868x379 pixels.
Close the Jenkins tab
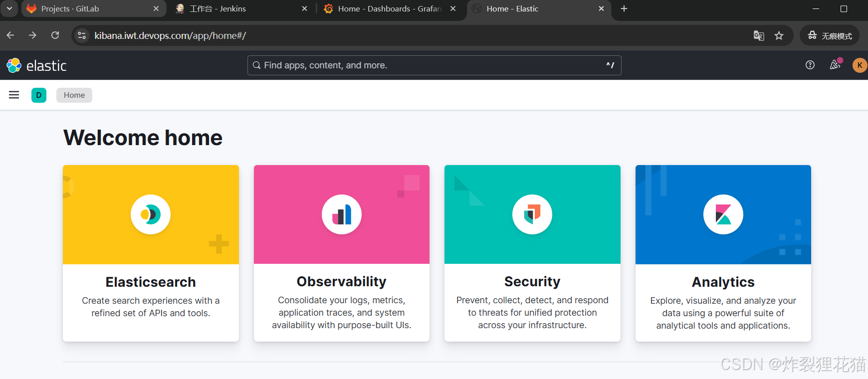coord(305,8)
